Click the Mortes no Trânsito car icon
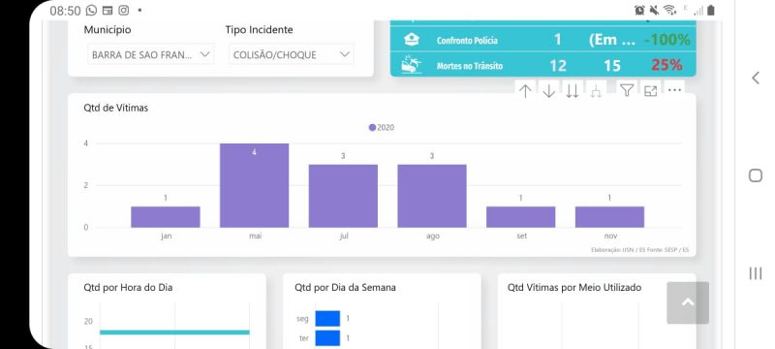775x349 pixels. [x=411, y=65]
